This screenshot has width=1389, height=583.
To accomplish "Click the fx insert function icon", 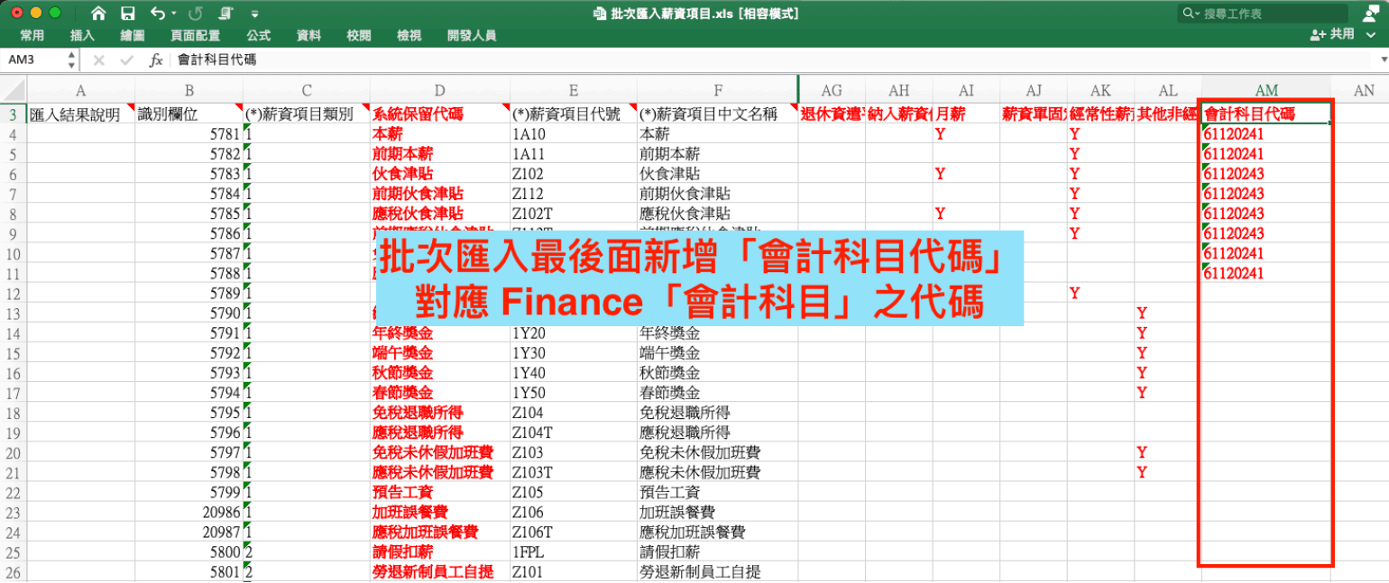I will click(156, 60).
